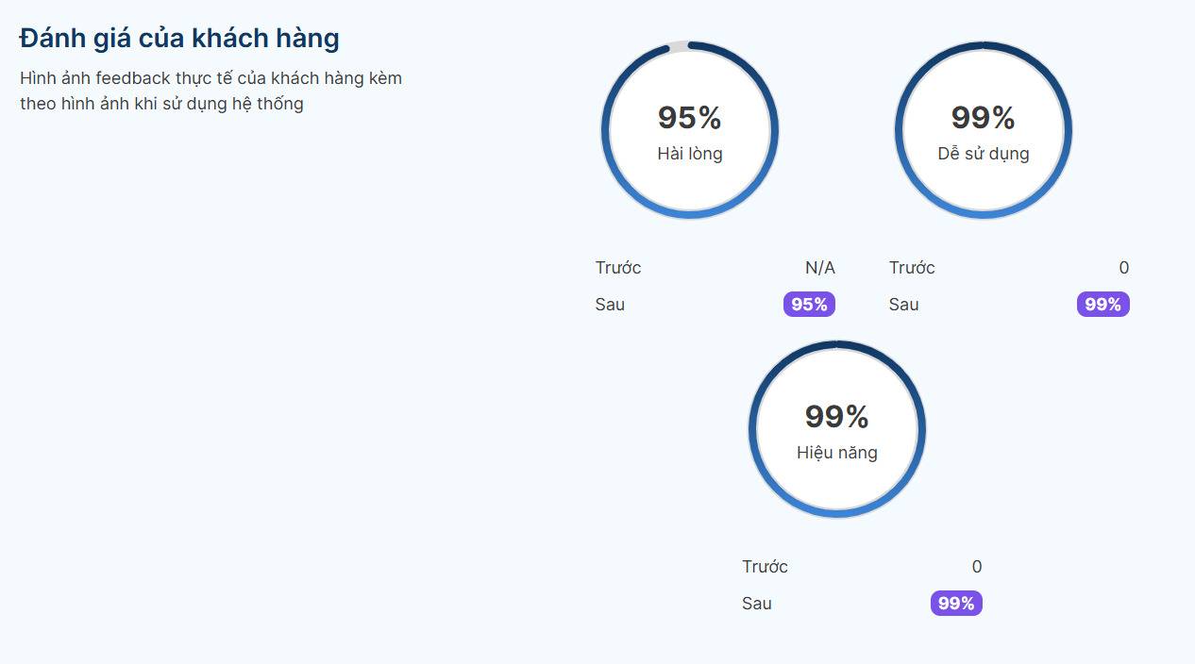Click the Hài lòng caption inside circle
Image resolution: width=1195 pixels, height=664 pixels.
click(x=690, y=154)
